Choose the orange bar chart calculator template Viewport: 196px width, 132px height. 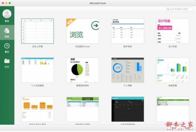38,109
